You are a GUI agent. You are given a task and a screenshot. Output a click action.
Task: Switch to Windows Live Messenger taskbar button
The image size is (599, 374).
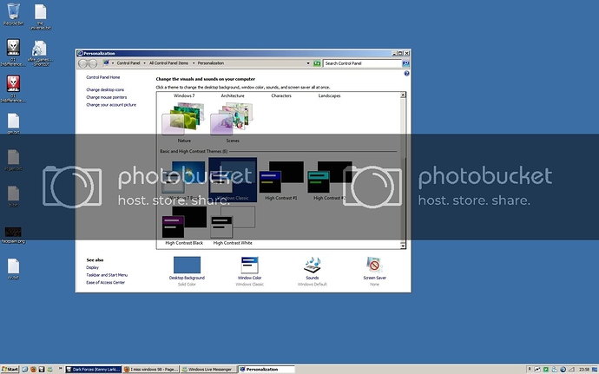[x=208, y=370]
